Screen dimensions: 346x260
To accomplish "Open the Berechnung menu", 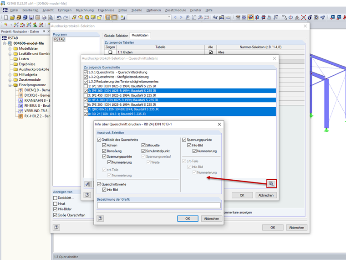I will 85,10.
